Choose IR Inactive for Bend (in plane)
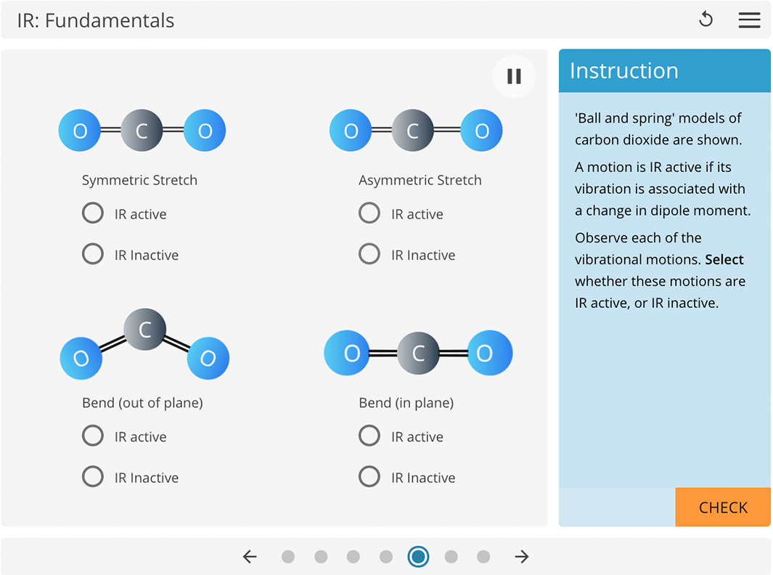The height and width of the screenshot is (575, 773). 369,477
